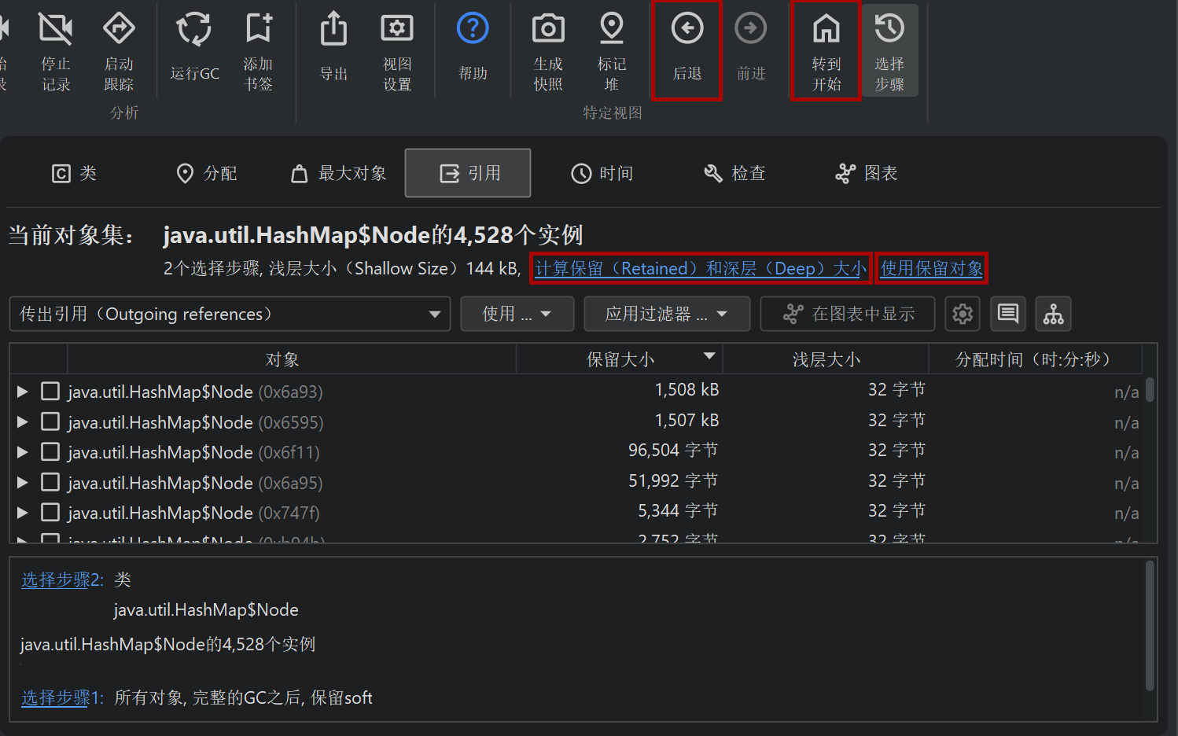
Task: Open the blue 帮助 help icon
Action: tap(473, 30)
